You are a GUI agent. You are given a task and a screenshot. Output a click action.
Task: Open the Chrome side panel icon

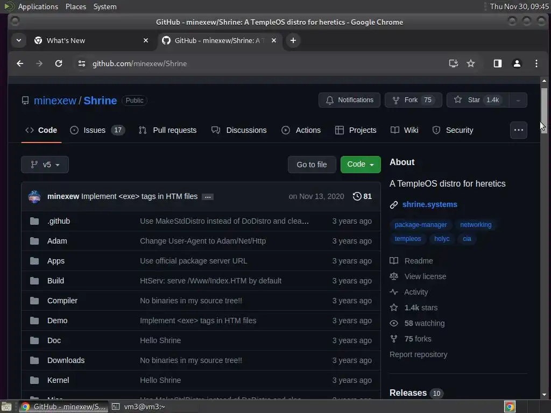(x=498, y=63)
